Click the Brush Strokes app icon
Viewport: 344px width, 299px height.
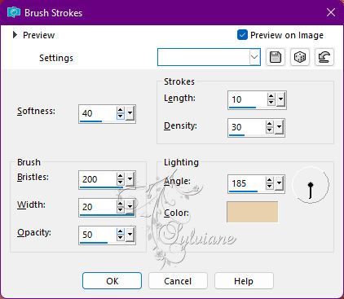(x=14, y=12)
